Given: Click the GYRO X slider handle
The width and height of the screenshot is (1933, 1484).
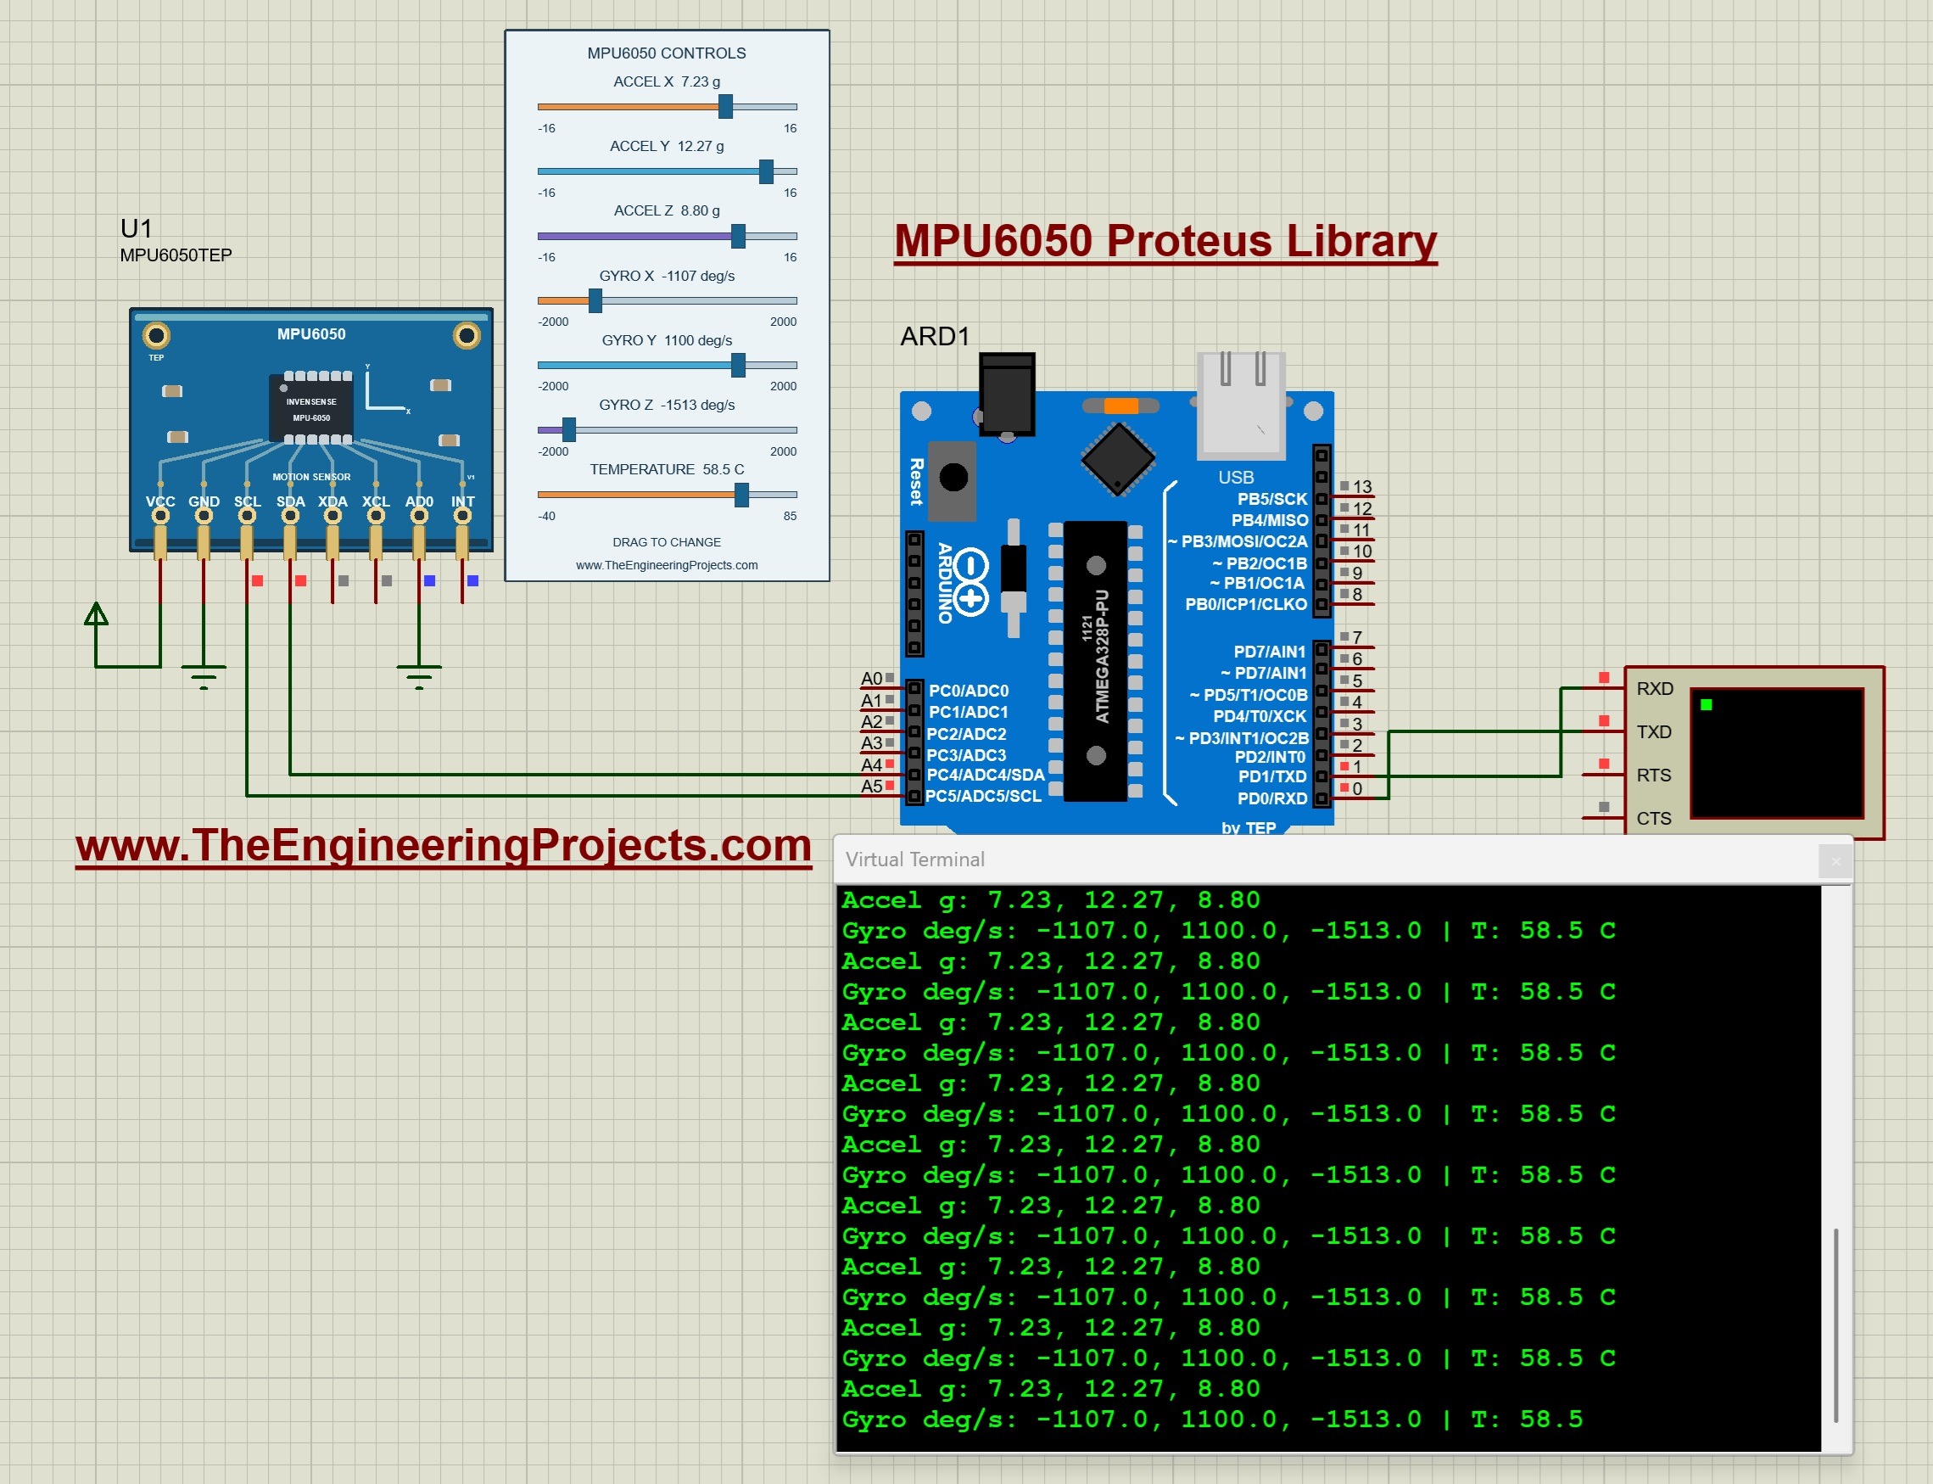Looking at the screenshot, I should coord(595,300).
